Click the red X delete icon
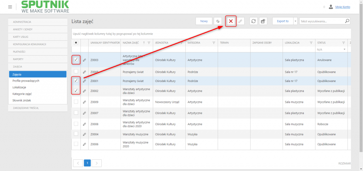This screenshot has width=363, height=171. pyautogui.click(x=231, y=21)
